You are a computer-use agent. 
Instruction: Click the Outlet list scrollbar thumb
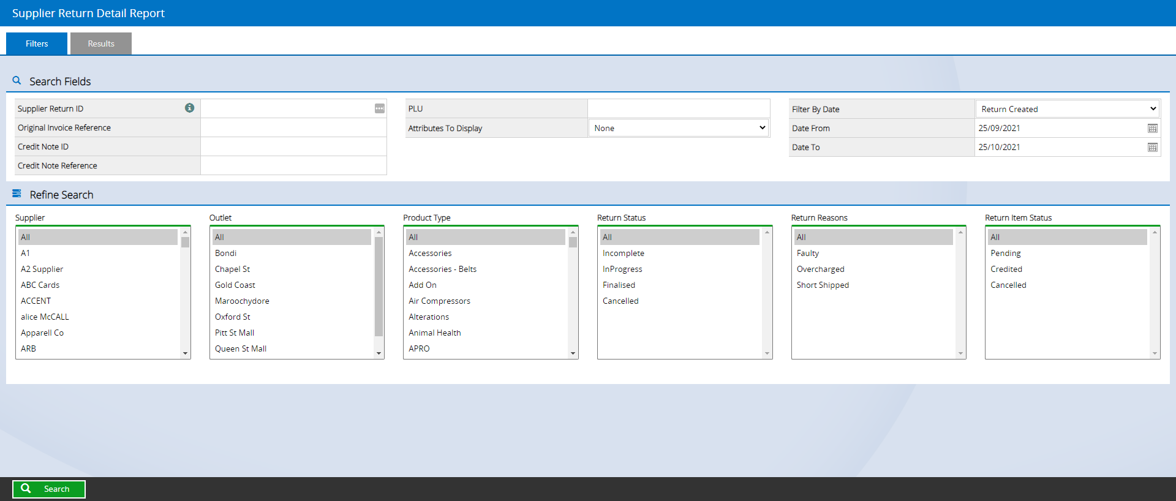tap(379, 287)
